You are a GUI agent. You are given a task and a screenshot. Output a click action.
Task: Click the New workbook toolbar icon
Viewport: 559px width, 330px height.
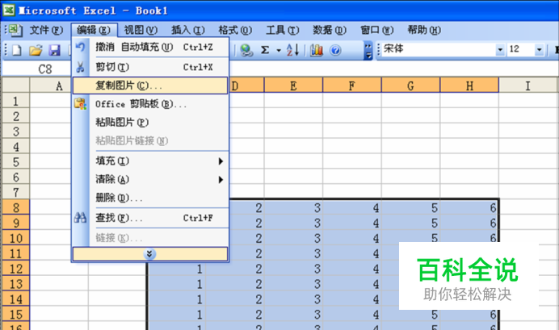17,50
